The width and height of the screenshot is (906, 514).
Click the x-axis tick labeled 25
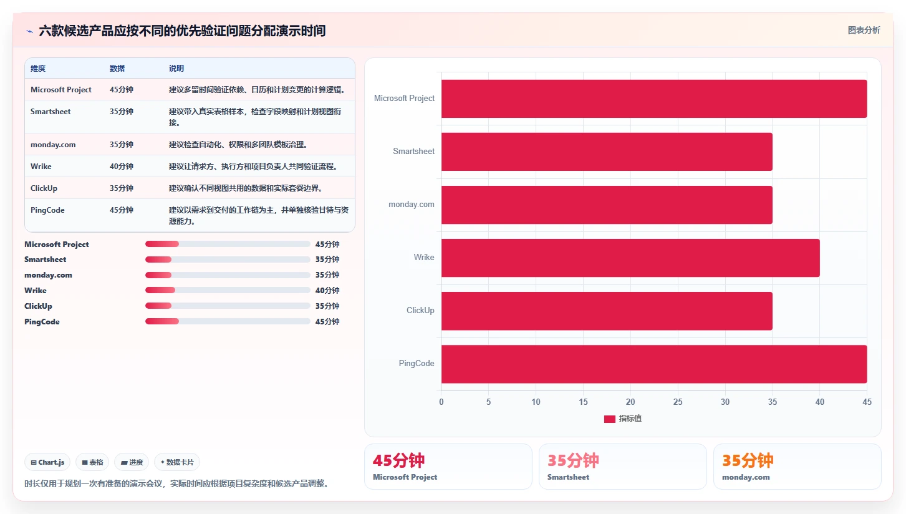[678, 402]
